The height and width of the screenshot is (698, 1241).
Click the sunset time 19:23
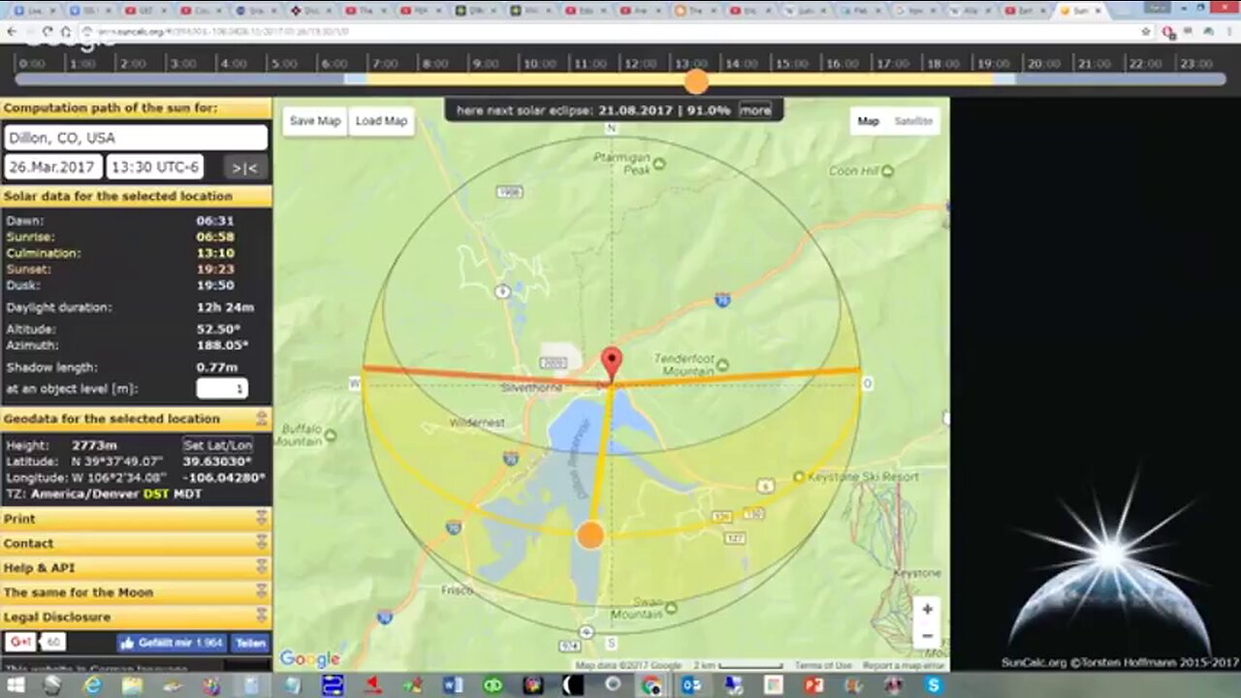coord(214,270)
